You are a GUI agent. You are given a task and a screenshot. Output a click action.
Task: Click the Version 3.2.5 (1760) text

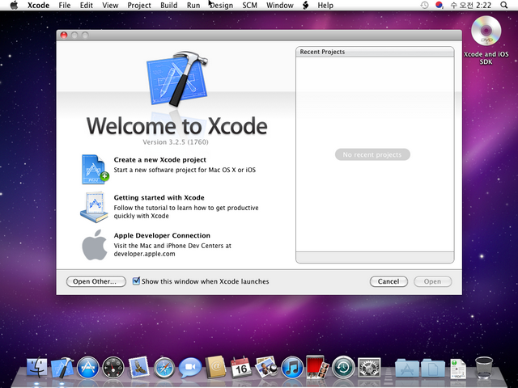(176, 142)
